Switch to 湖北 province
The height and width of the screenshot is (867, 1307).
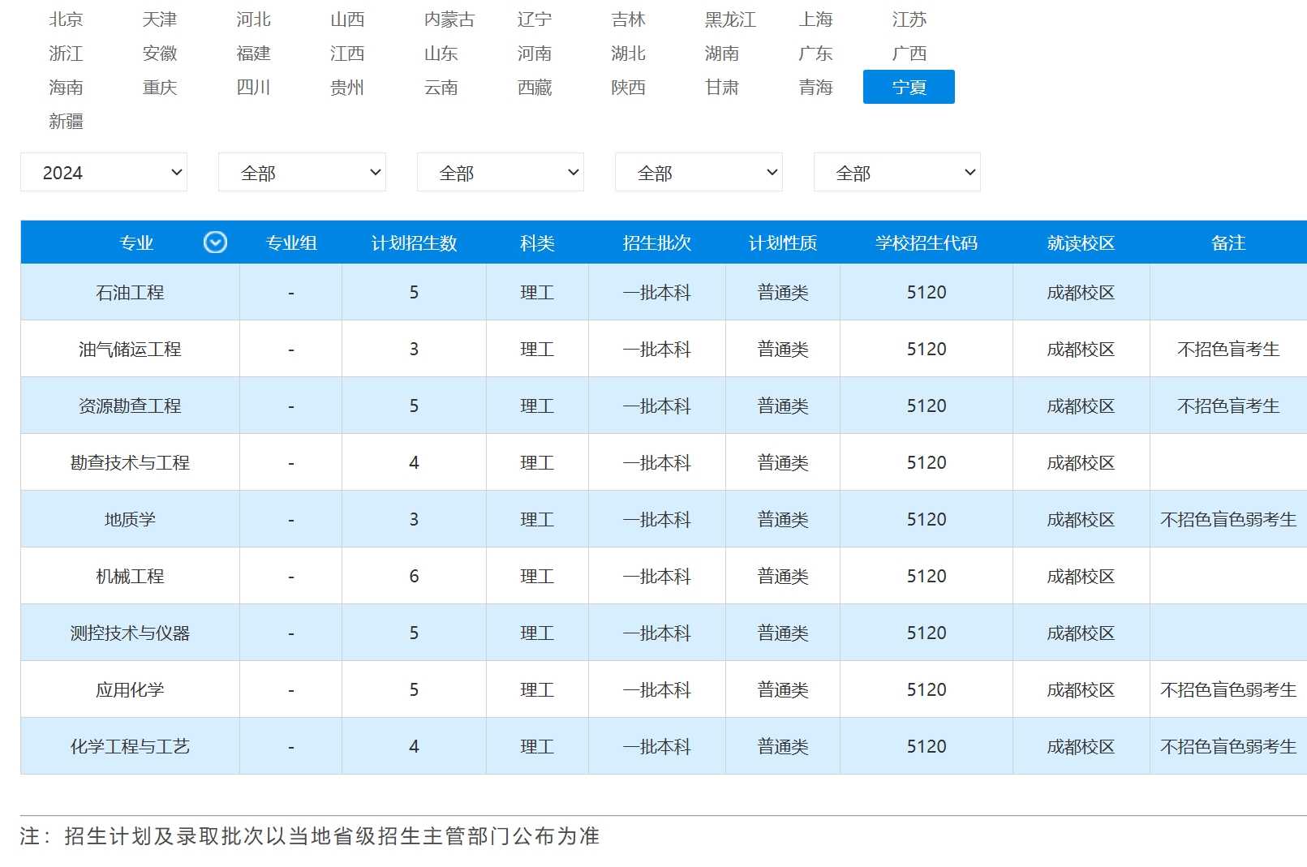[629, 54]
